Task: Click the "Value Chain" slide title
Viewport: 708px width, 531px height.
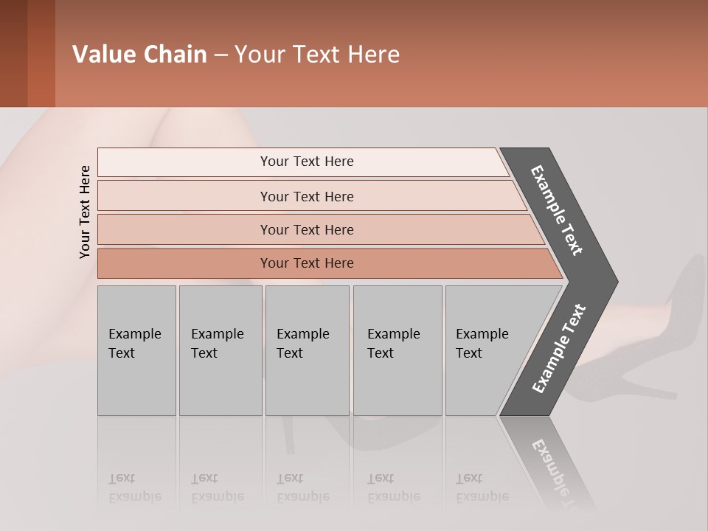Action: (236, 55)
